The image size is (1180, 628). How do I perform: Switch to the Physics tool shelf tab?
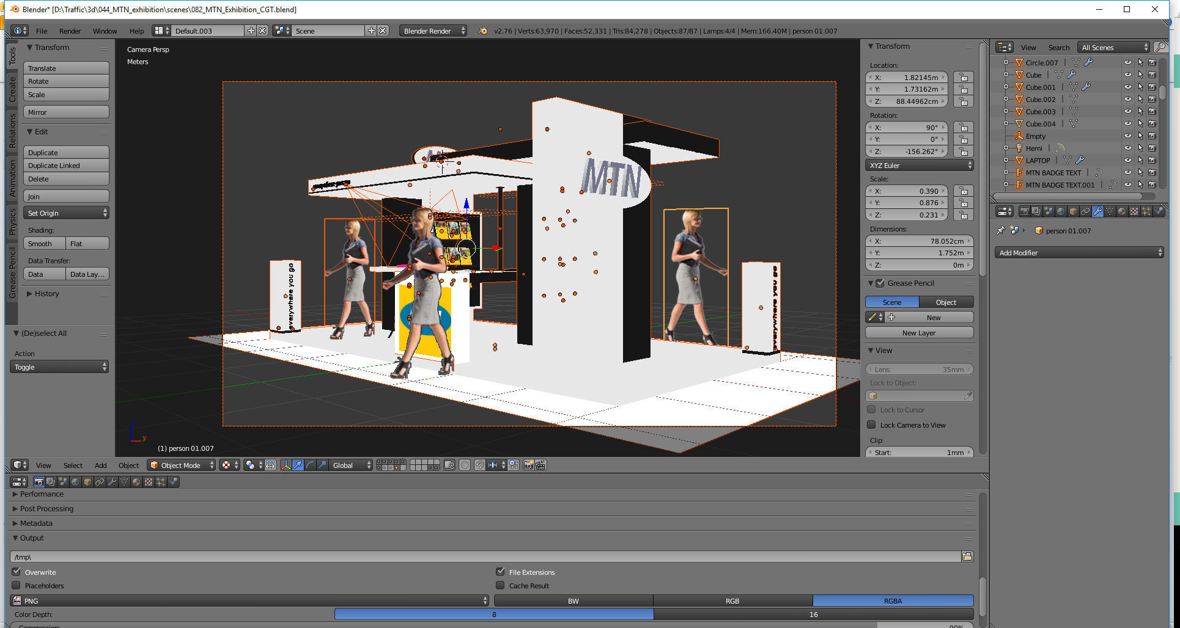[x=12, y=221]
